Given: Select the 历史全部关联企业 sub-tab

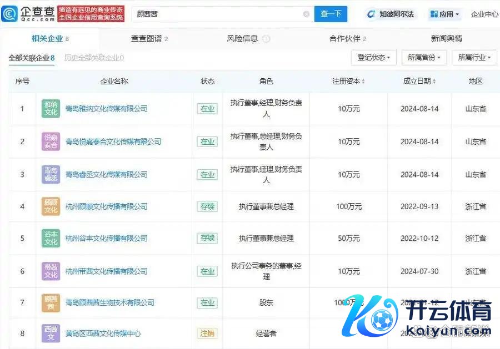Looking at the screenshot, I should (93, 58).
